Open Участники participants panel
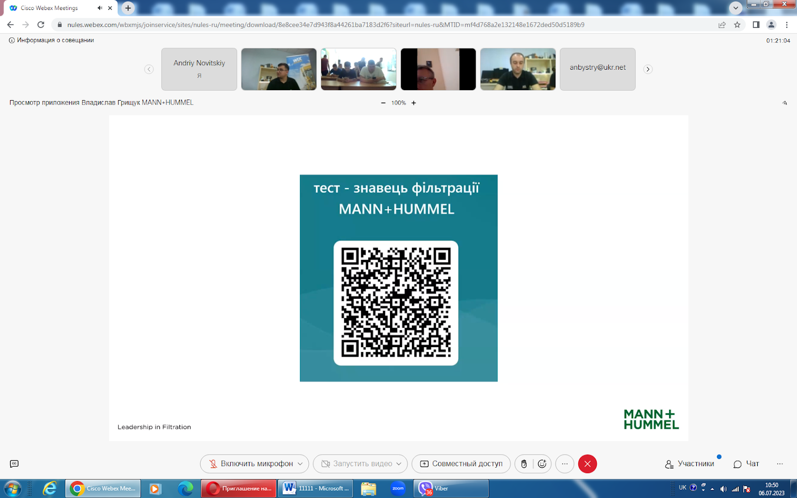 pos(690,464)
